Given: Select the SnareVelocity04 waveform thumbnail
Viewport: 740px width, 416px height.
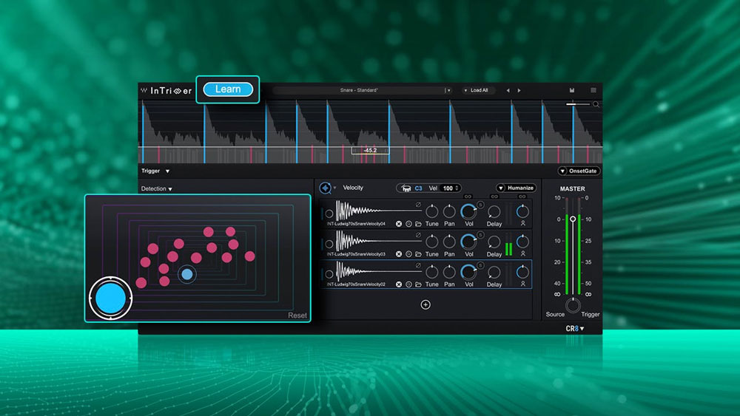Looking at the screenshot, I should pos(377,210).
